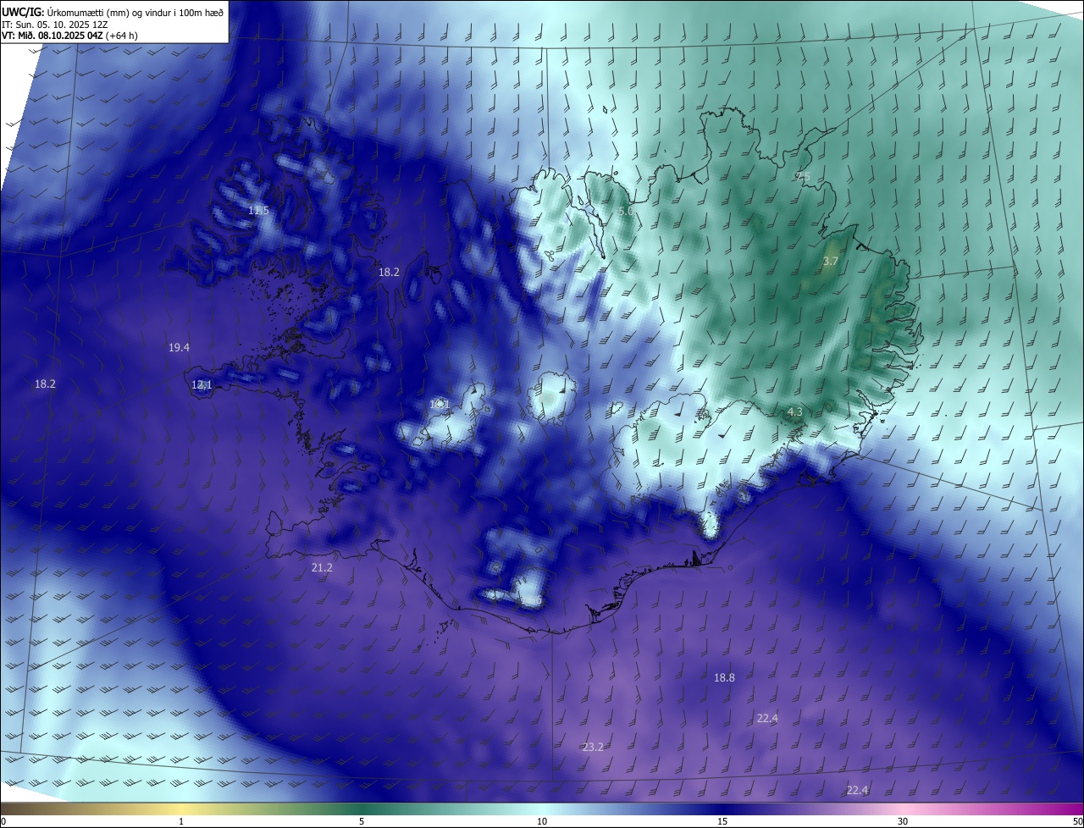Click the 14.1 value label on the map
The width and height of the screenshot is (1084, 828).
point(440,404)
